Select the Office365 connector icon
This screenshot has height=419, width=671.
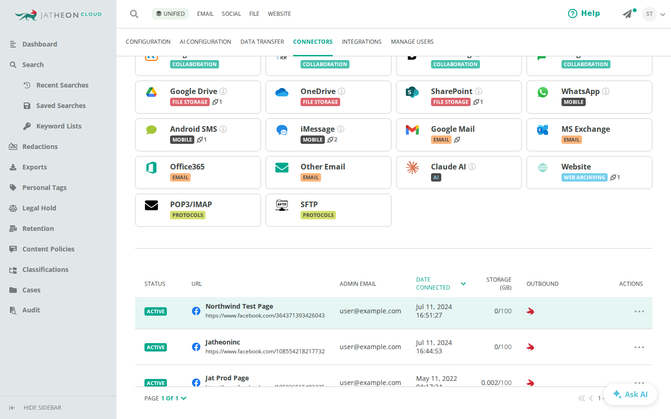[x=151, y=168]
